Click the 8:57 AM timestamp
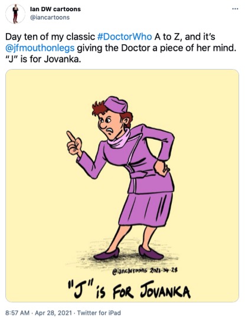The image size is (245, 318). [x=18, y=313]
